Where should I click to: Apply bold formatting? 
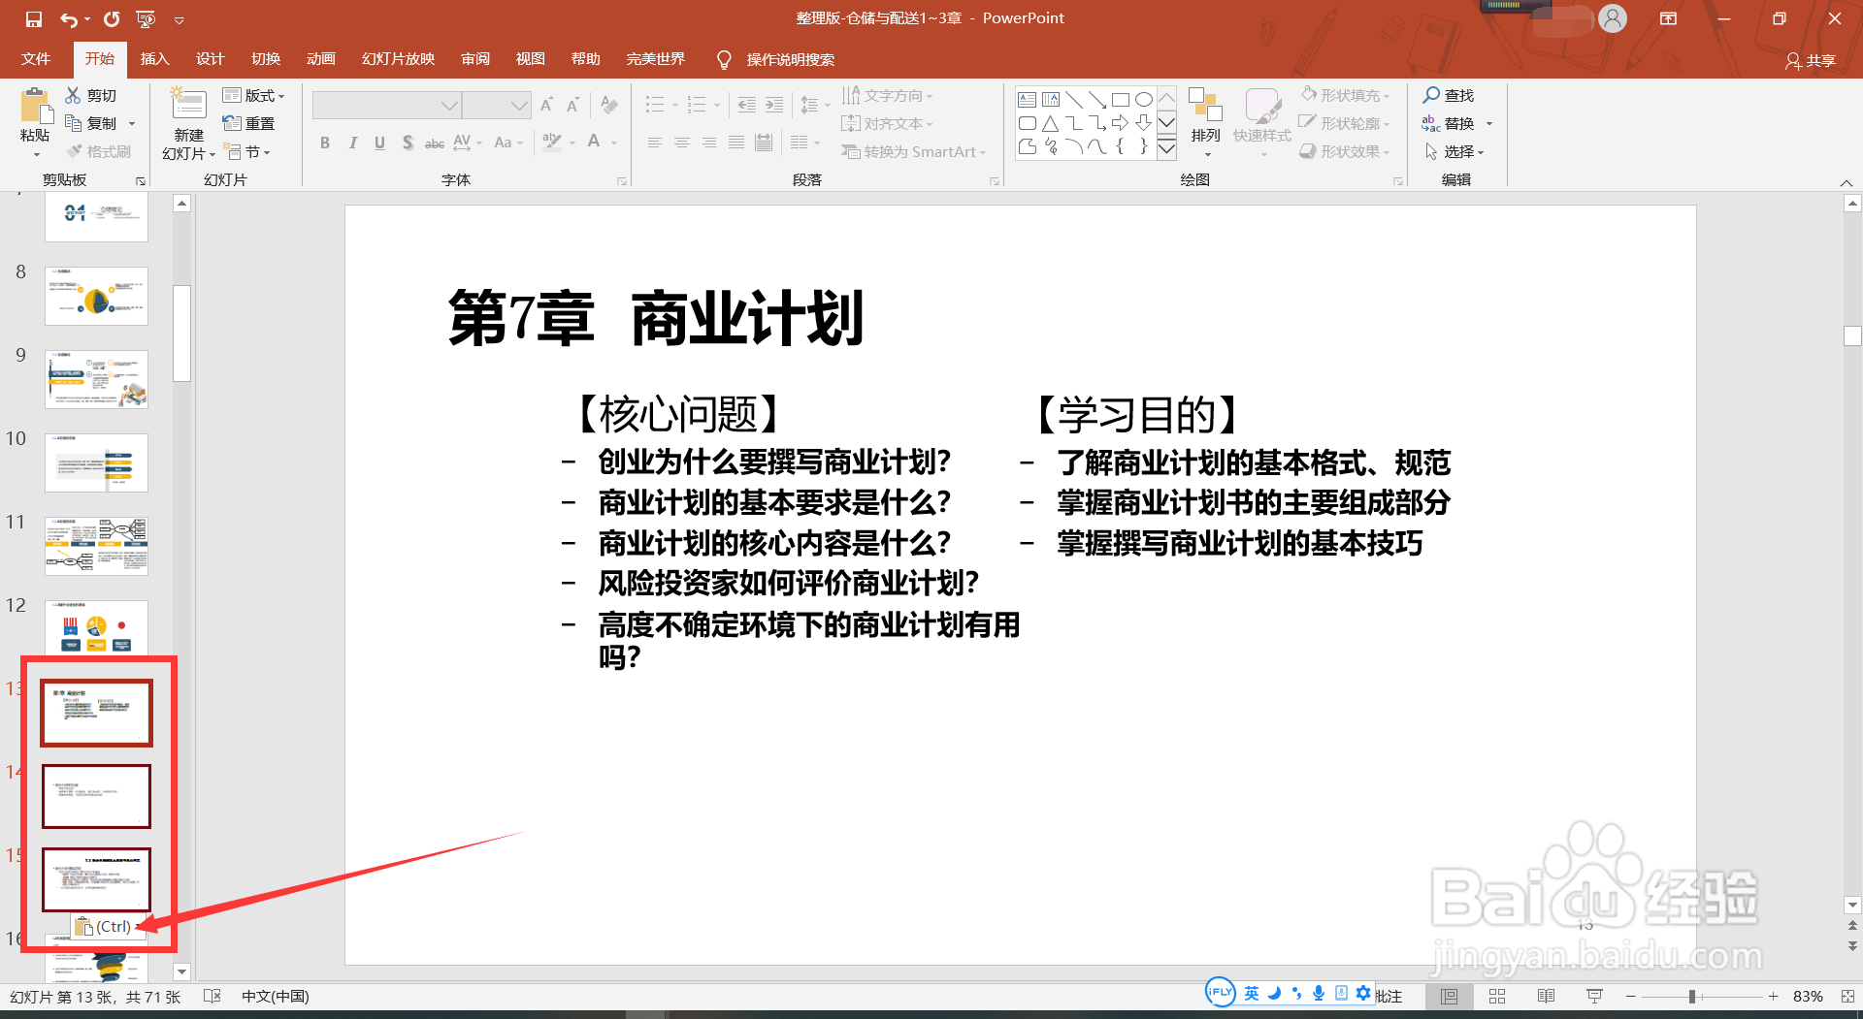tap(325, 143)
